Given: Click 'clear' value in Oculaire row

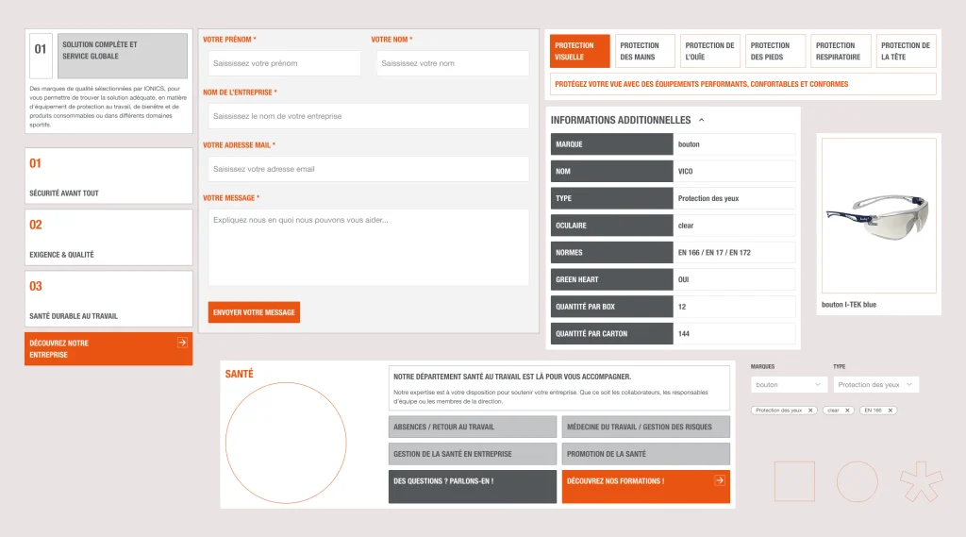Looking at the screenshot, I should pyautogui.click(x=686, y=226).
